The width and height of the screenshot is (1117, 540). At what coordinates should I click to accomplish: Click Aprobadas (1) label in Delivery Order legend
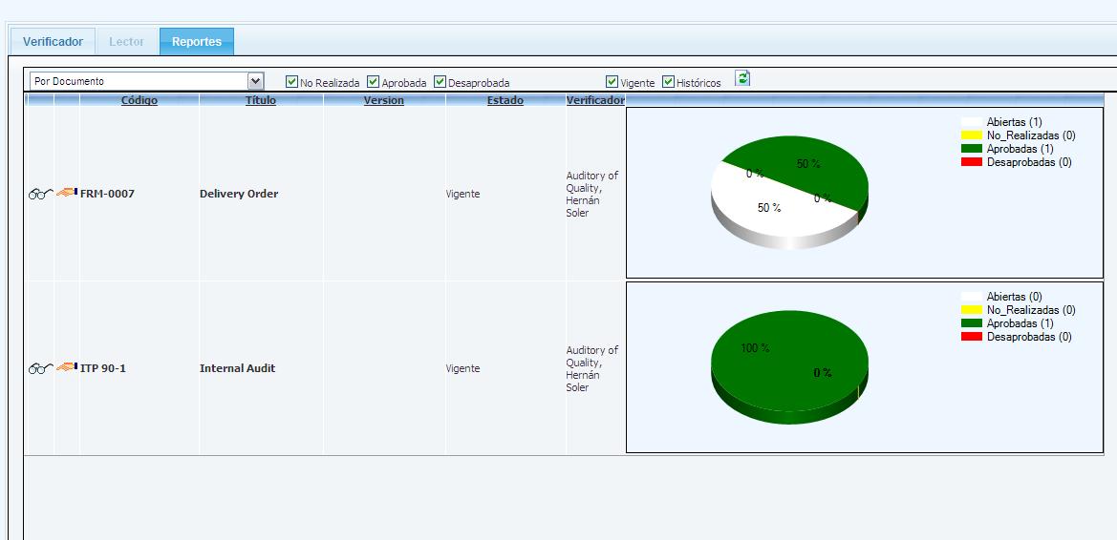click(1020, 149)
